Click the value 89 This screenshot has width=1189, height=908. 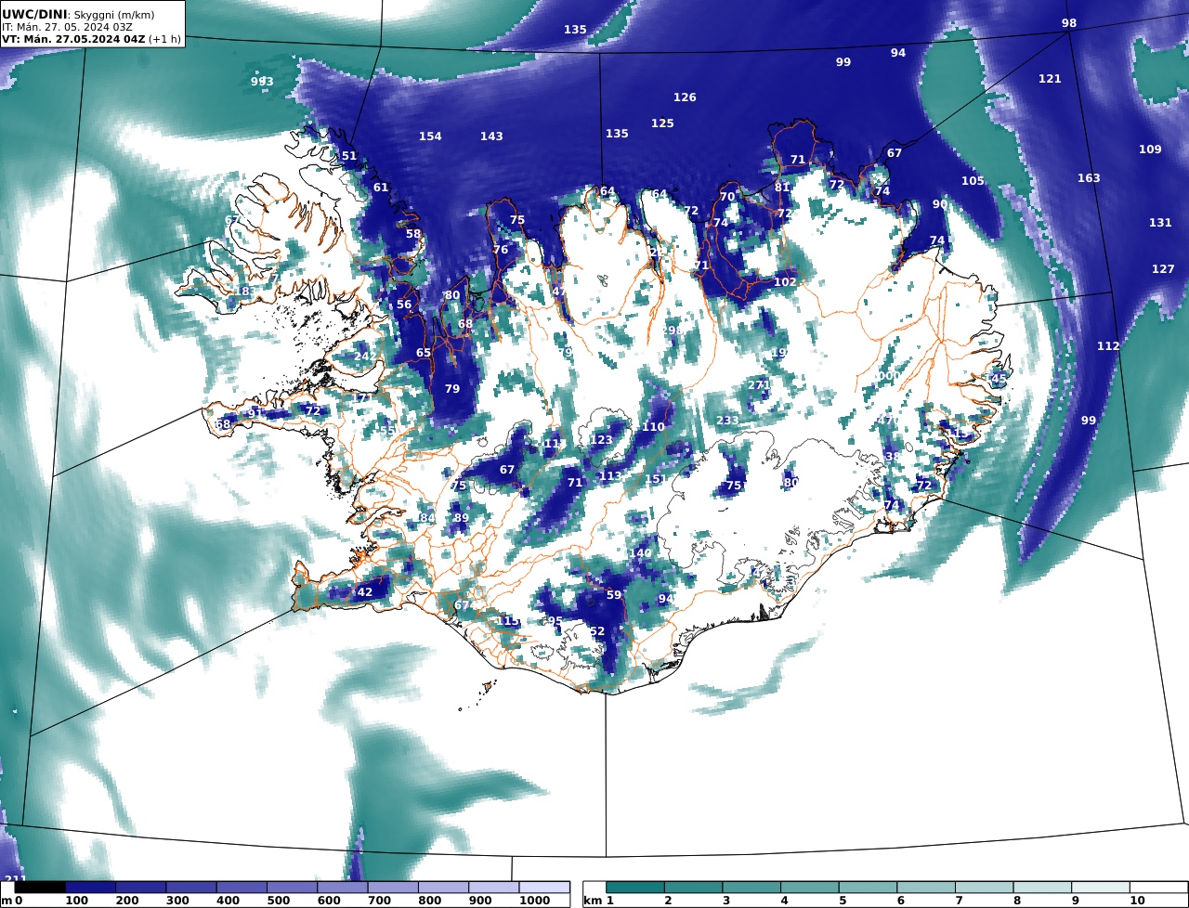[x=462, y=518]
